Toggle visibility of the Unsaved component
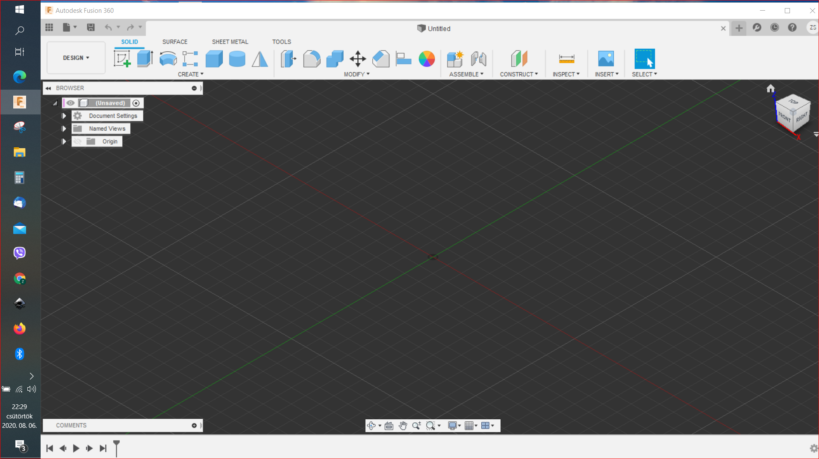 pyautogui.click(x=71, y=103)
